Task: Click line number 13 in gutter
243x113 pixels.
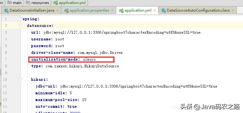Action: [5, 100]
